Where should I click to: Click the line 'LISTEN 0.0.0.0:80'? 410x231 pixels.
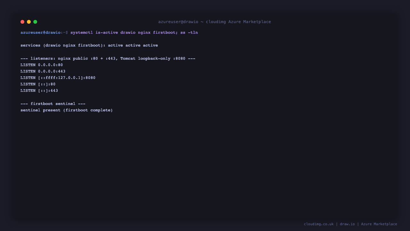(42, 65)
